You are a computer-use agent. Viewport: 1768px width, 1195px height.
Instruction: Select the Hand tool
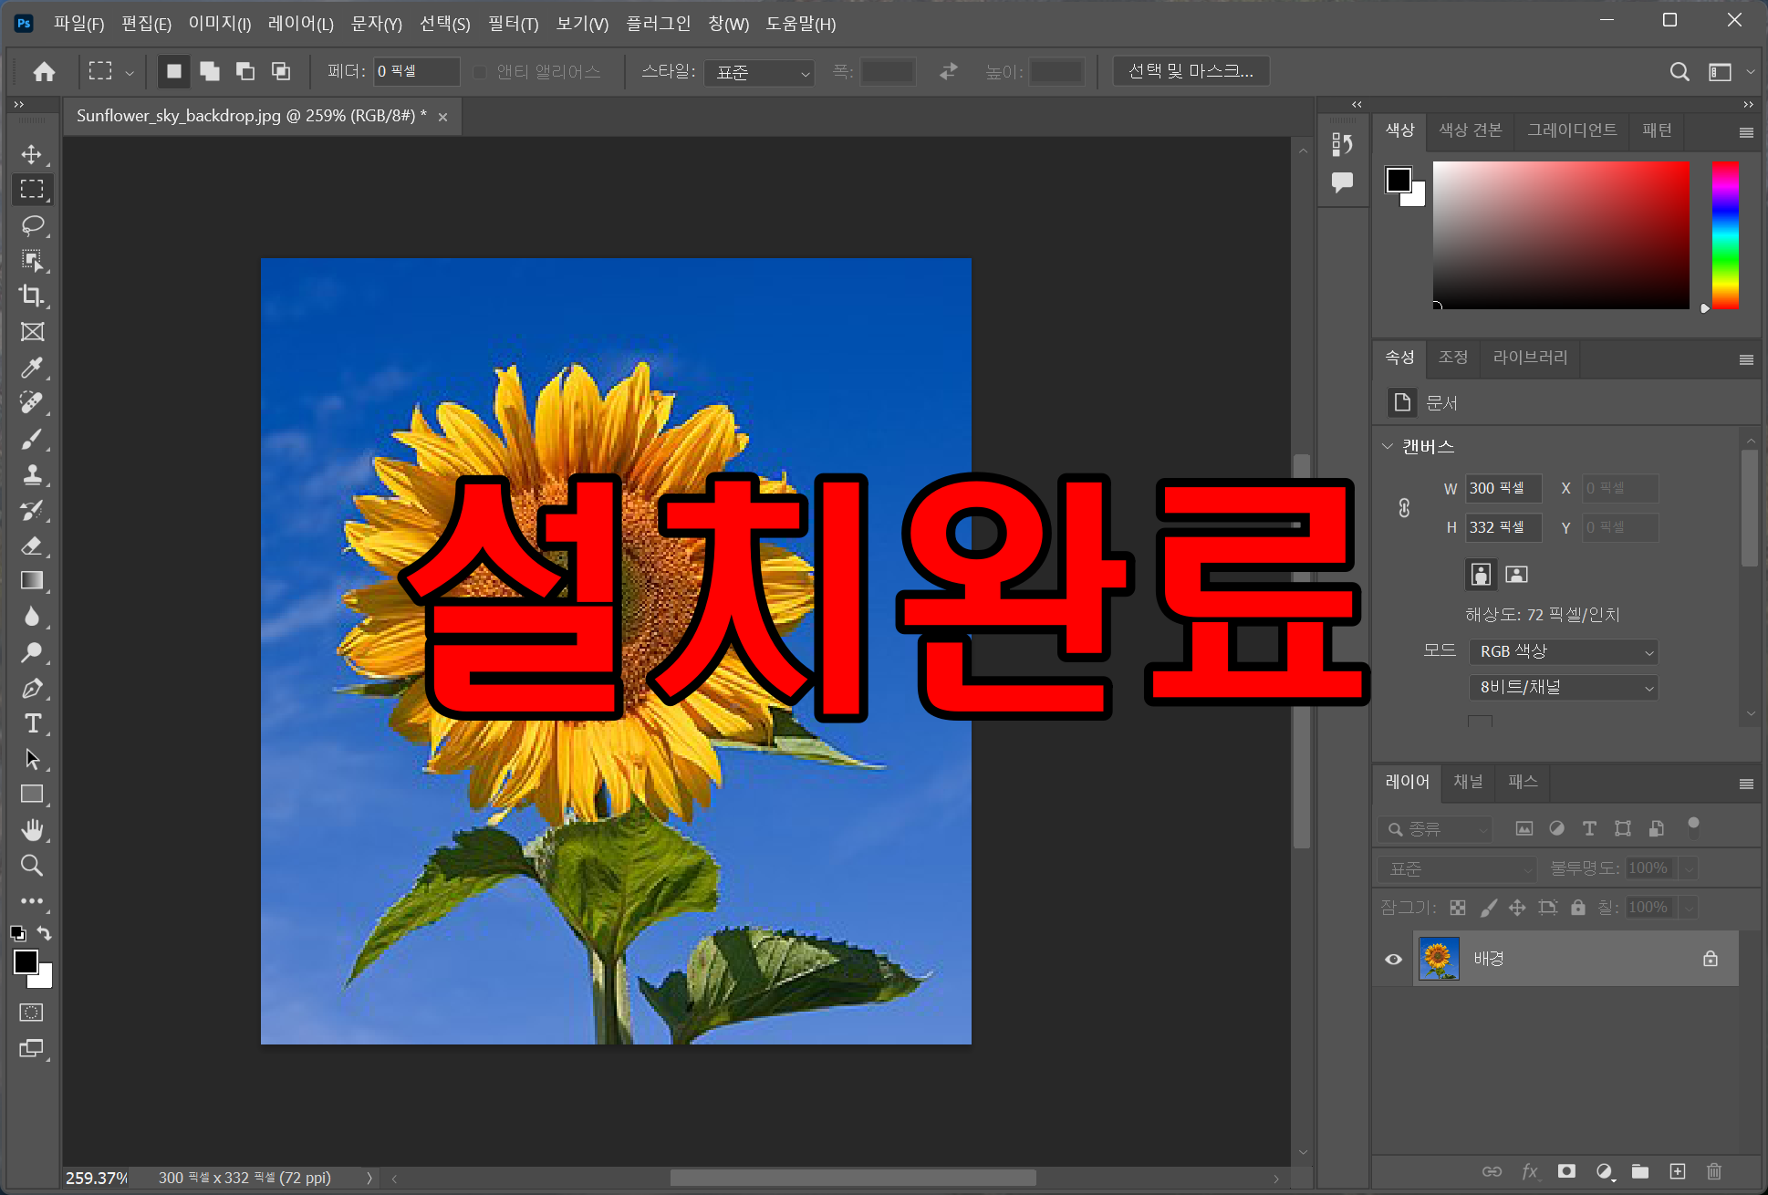(32, 829)
